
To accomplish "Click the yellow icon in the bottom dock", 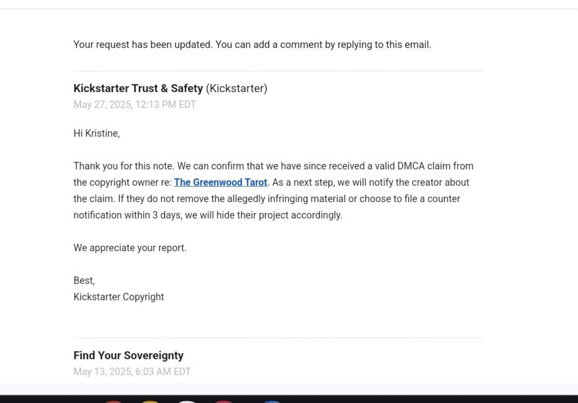I will click(x=150, y=401).
